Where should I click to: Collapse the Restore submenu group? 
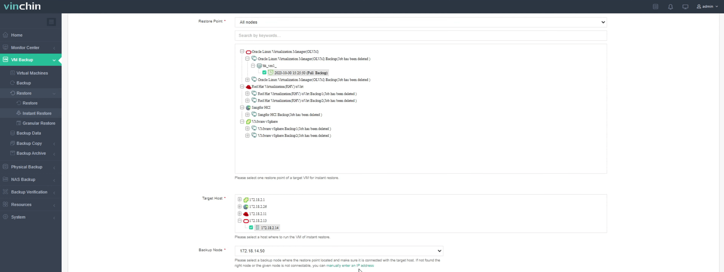point(31,93)
